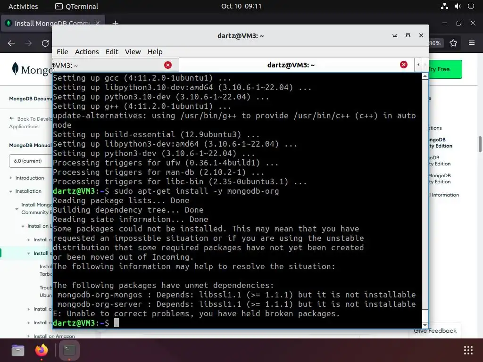The width and height of the screenshot is (483, 362).
Task: Bookmark this page with the star icon
Action: coord(453,43)
